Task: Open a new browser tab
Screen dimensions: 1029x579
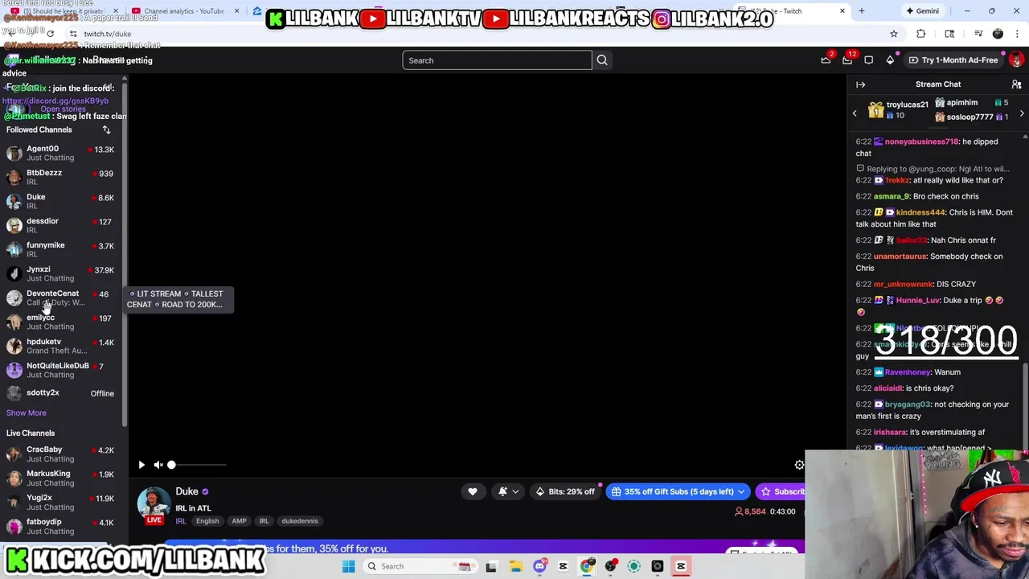Action: [x=861, y=11]
